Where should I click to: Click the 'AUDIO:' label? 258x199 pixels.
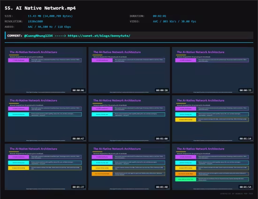pyautogui.click(x=9, y=27)
